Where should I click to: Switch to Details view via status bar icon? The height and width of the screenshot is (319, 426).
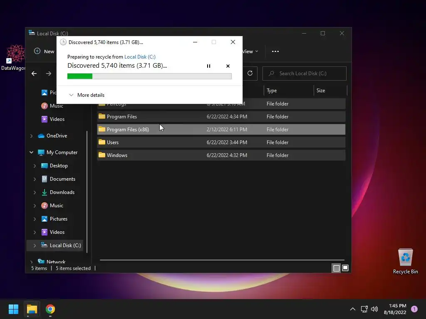[x=336, y=268]
